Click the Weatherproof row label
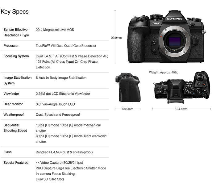Screen dimensions: 216x183 pos(14,114)
